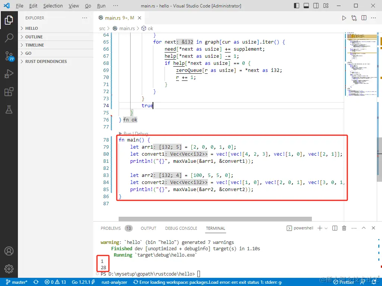Click line number 74 in gutter
Screen dimensions: 382x286
coord(106,105)
